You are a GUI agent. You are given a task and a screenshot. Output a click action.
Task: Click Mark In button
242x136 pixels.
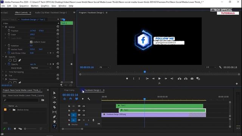(x=133, y=79)
